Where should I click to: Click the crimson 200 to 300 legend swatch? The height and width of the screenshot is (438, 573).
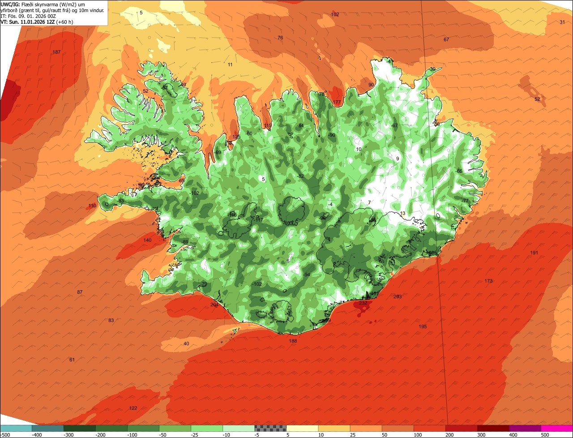click(x=461, y=428)
